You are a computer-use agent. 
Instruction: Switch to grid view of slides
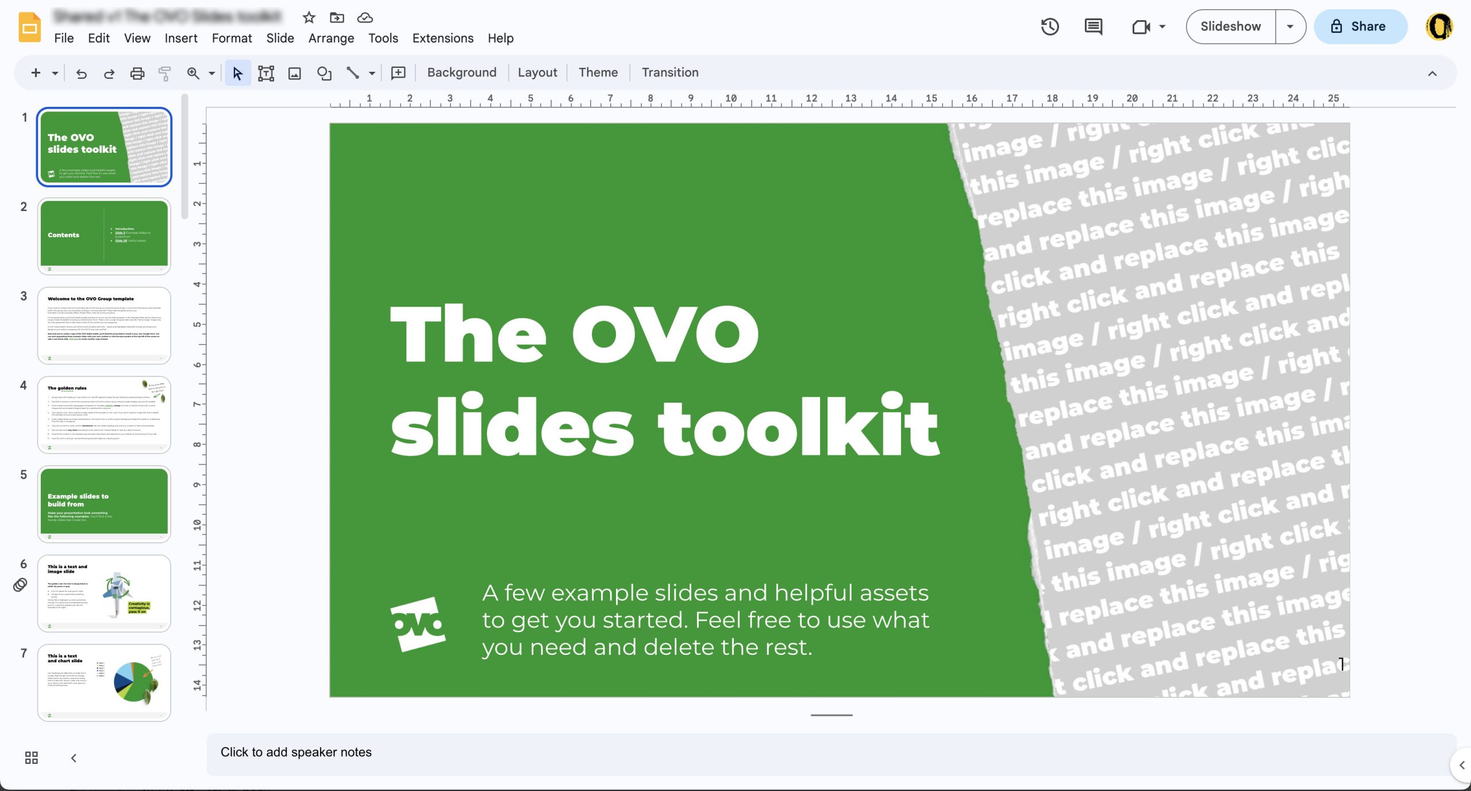click(x=32, y=758)
